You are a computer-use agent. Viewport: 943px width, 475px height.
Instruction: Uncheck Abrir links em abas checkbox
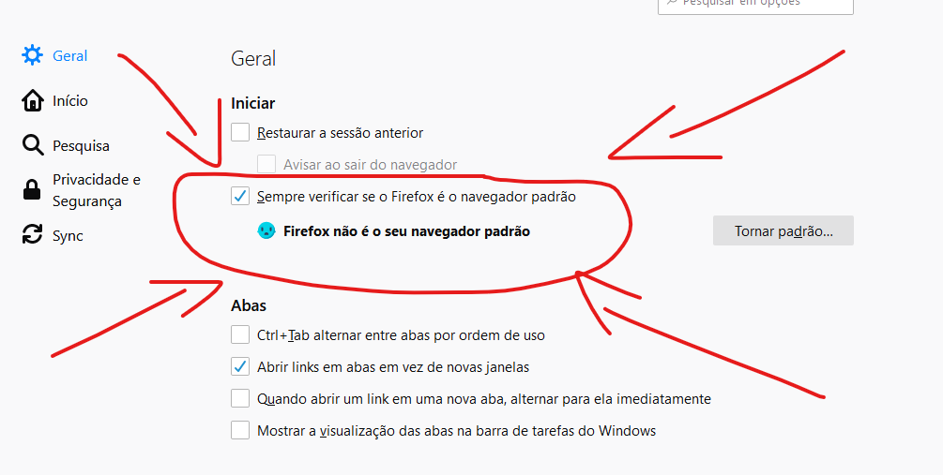tap(240, 366)
